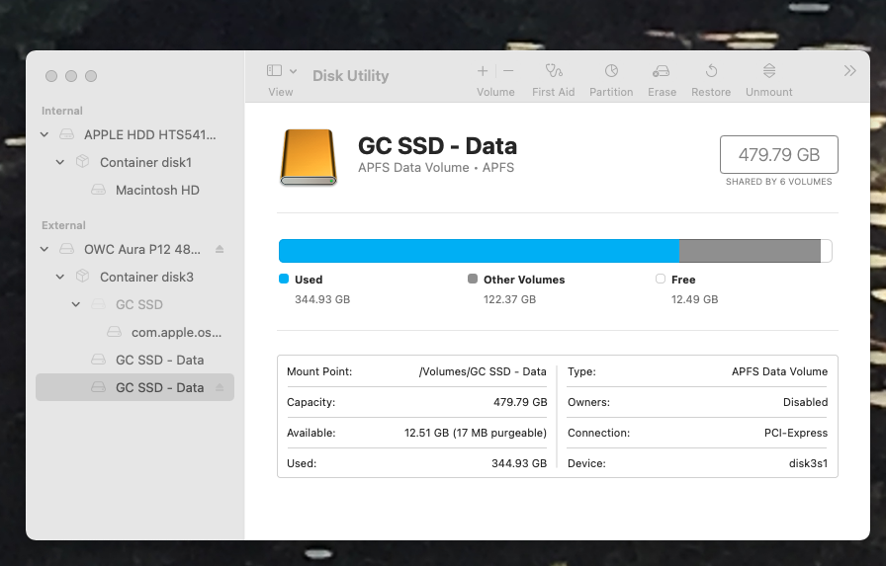
Task: Click the Container disk3 cube icon
Action: (82, 276)
